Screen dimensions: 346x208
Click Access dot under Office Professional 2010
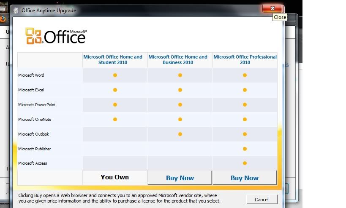tap(245, 163)
